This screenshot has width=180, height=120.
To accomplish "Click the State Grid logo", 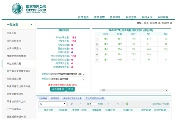I will tap(29, 9).
